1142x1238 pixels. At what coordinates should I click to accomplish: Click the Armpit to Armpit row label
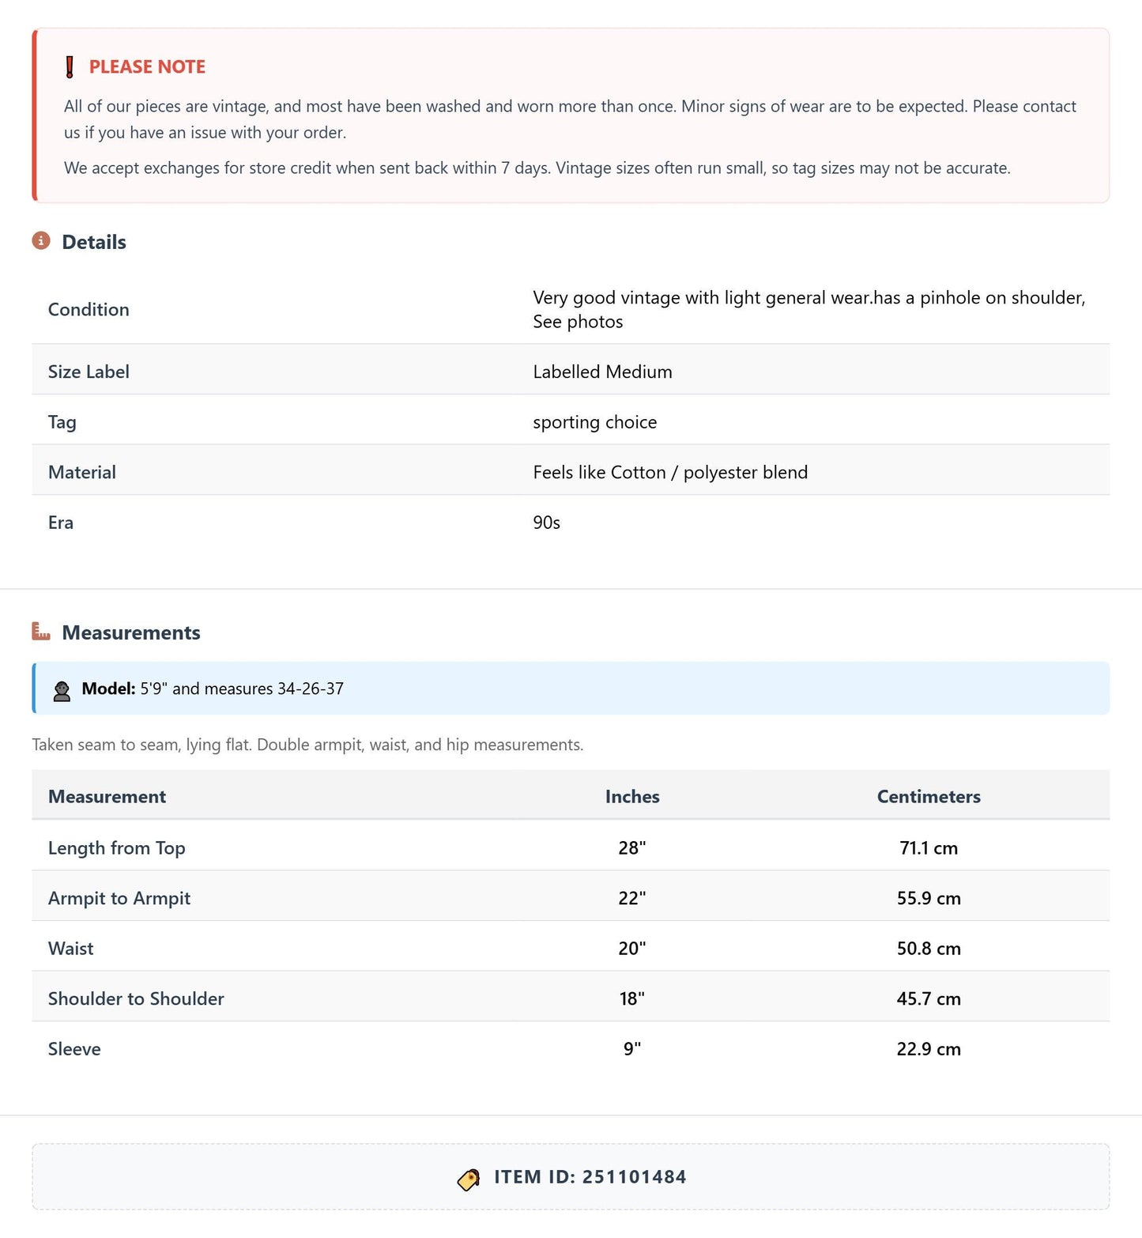119,898
